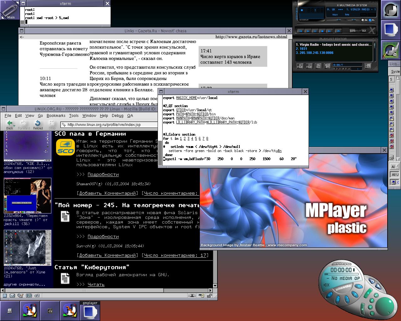
Task: Stop playback in XMMS
Action: (322, 31)
